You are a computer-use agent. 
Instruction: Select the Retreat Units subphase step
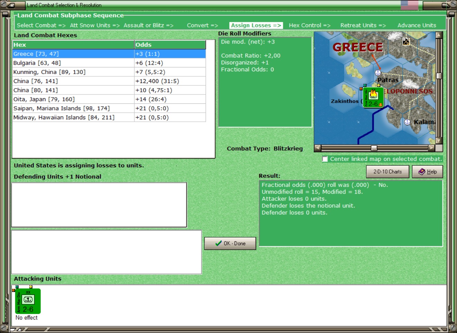point(363,25)
